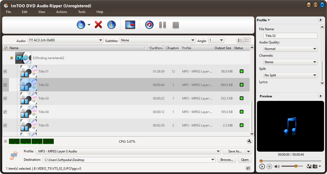Click the title list vertical scrollbar
This screenshot has height=174, width=327.
pyautogui.click(x=252, y=91)
